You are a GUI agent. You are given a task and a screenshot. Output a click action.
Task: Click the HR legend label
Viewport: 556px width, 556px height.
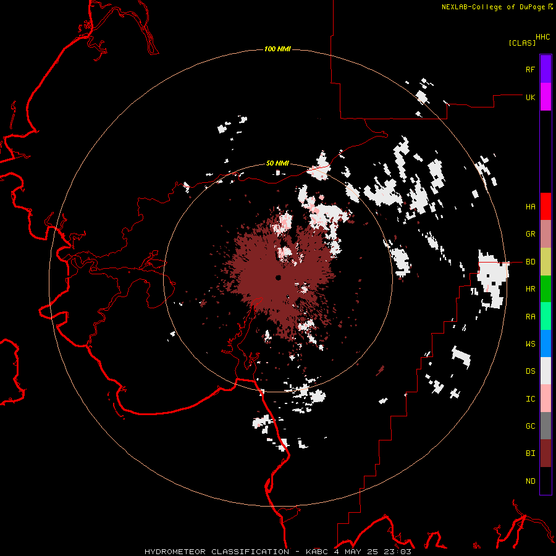(530, 289)
